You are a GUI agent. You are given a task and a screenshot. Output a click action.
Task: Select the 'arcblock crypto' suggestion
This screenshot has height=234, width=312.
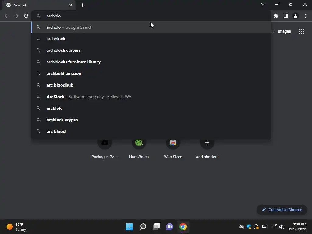(x=151, y=120)
